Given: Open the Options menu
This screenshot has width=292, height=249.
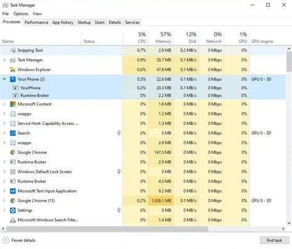Looking at the screenshot, I should (21, 14).
